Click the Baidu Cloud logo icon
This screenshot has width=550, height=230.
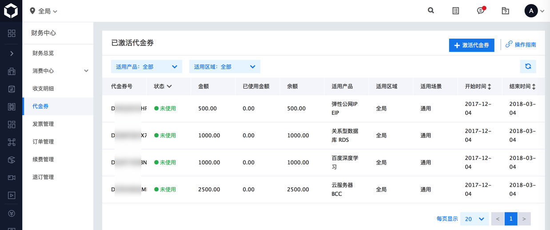(11, 11)
